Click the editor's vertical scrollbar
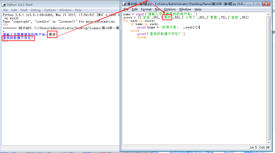This screenshot has width=275, height=153. [268, 76]
